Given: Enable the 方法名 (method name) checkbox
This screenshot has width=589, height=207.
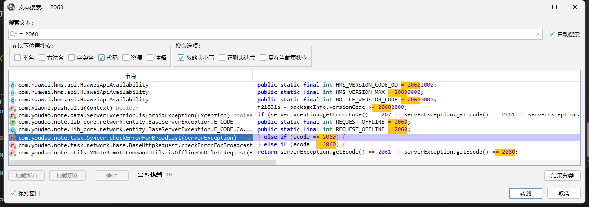Looking at the screenshot, I should coord(42,58).
